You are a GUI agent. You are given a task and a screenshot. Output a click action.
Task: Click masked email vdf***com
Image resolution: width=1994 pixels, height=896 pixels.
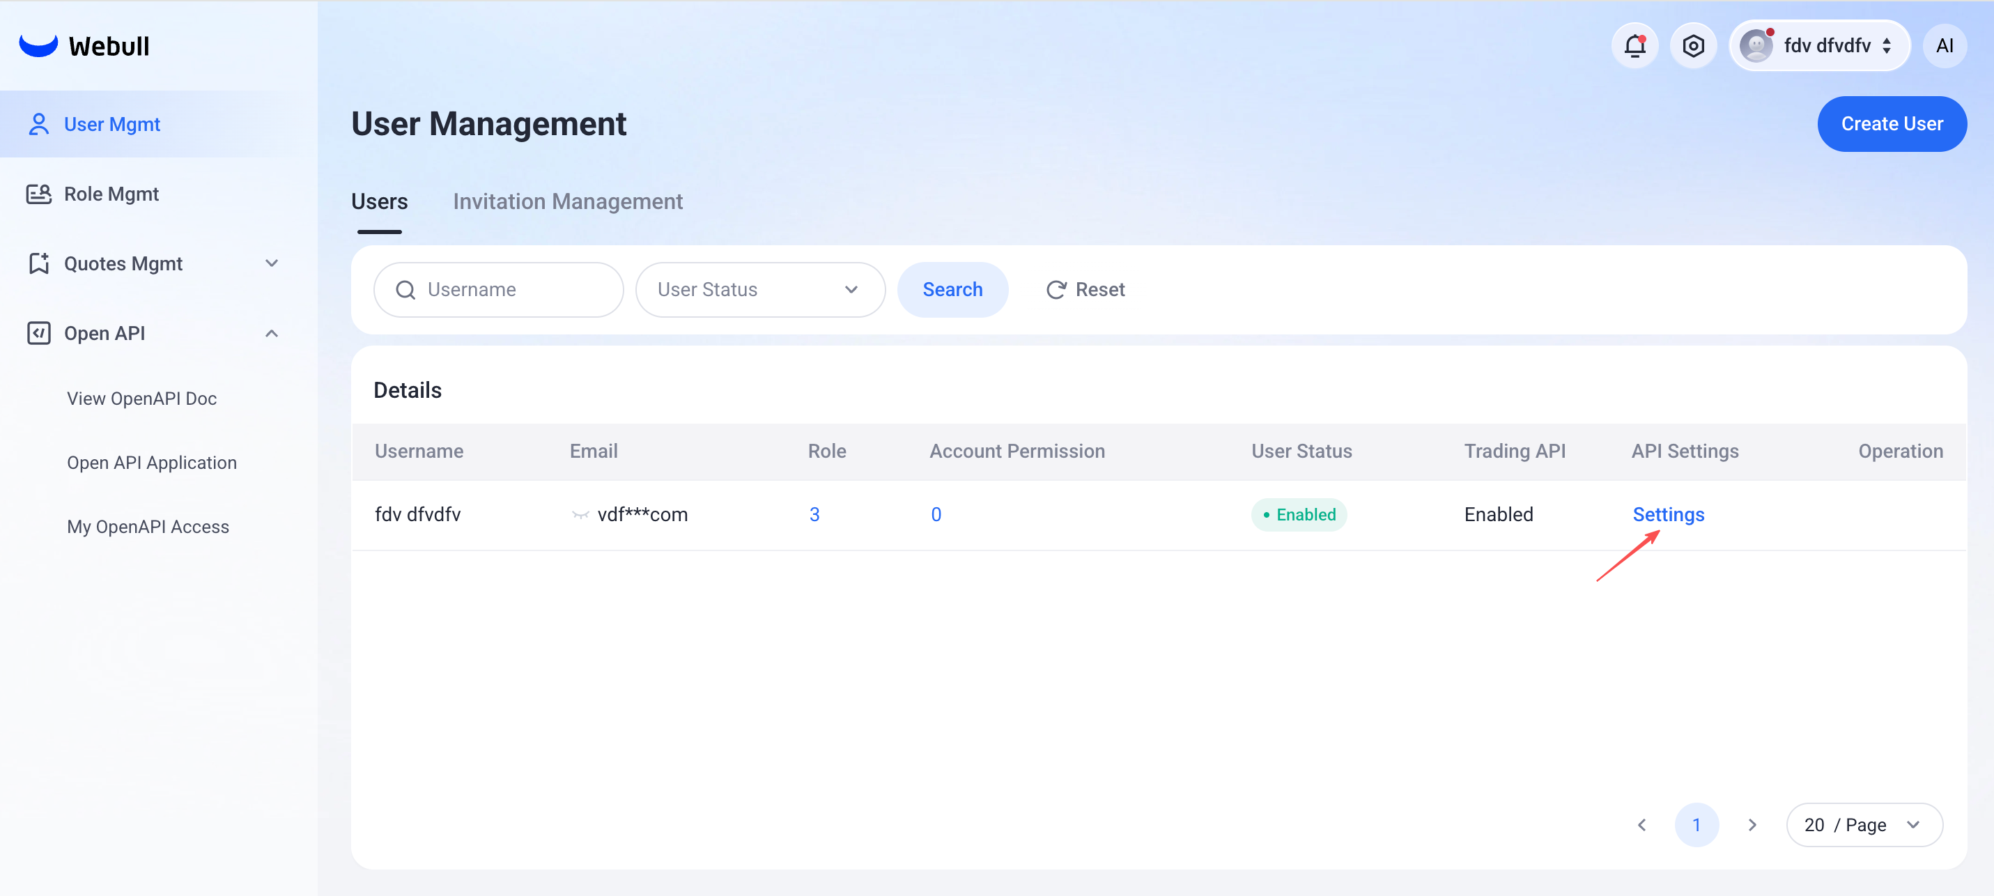pos(642,515)
